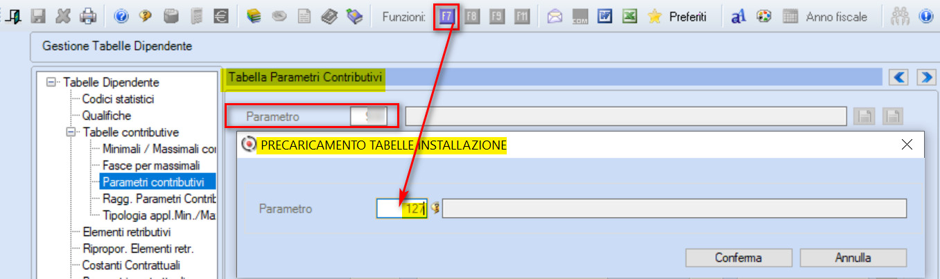This screenshot has width=940, height=279.
Task: Click the gray coin/disc icon
Action: tap(279, 15)
